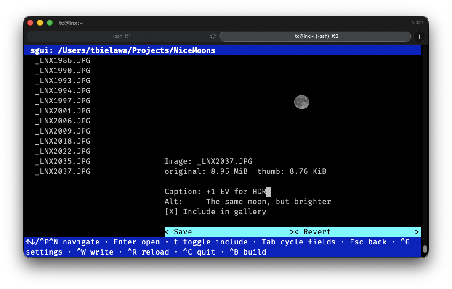The image size is (452, 289).
Task: Click the green zoom window button
Action: click(x=50, y=23)
